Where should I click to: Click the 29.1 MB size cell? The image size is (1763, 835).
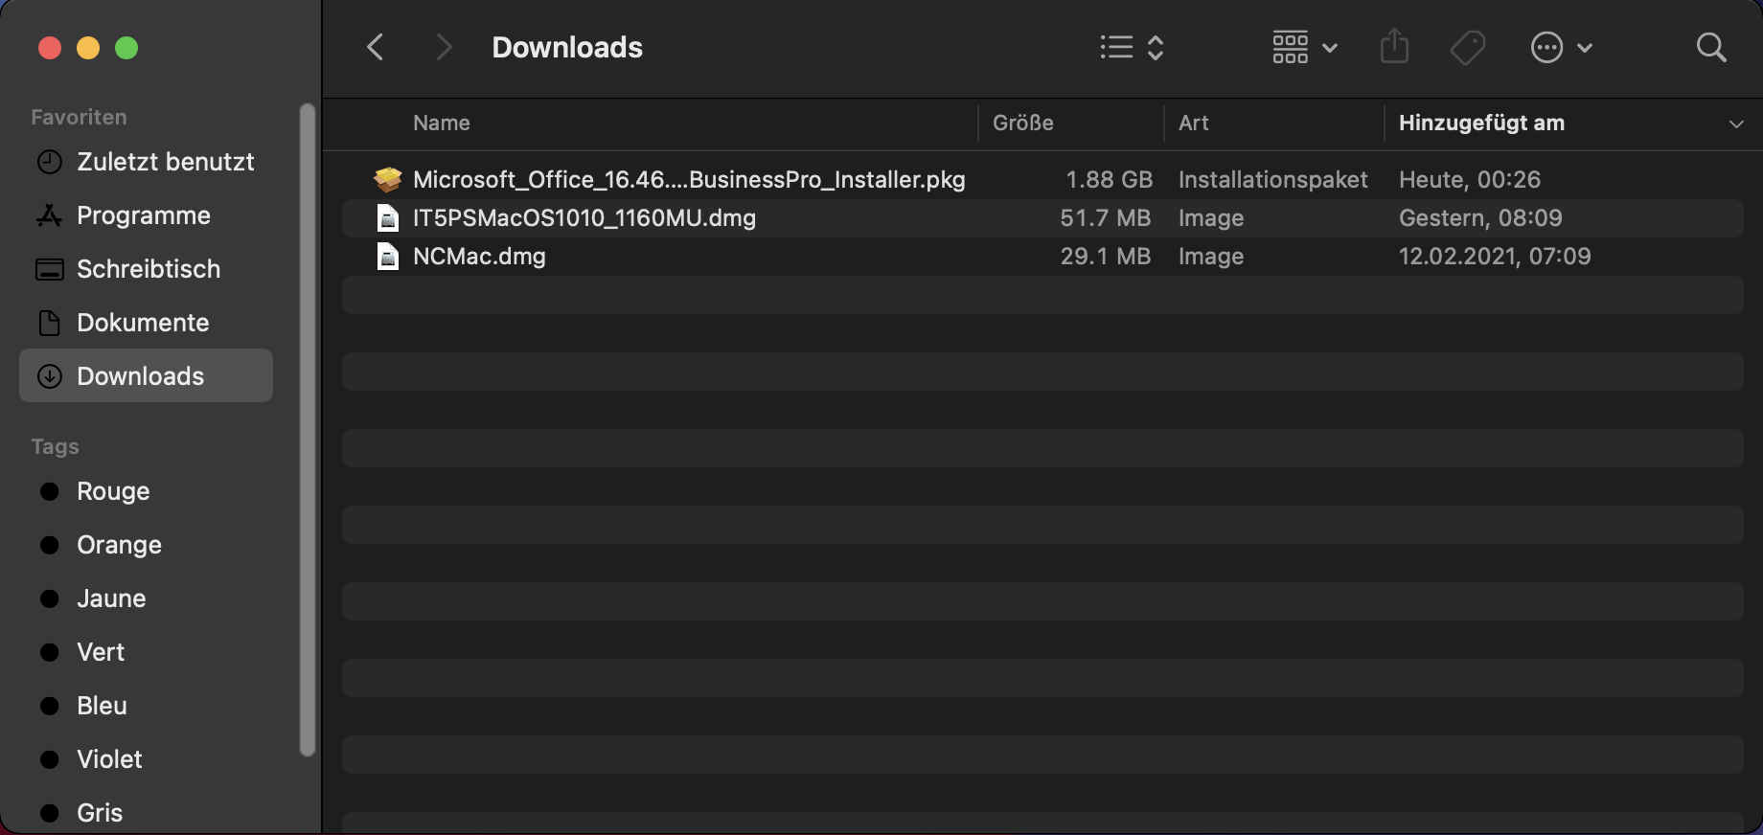coord(1105,256)
